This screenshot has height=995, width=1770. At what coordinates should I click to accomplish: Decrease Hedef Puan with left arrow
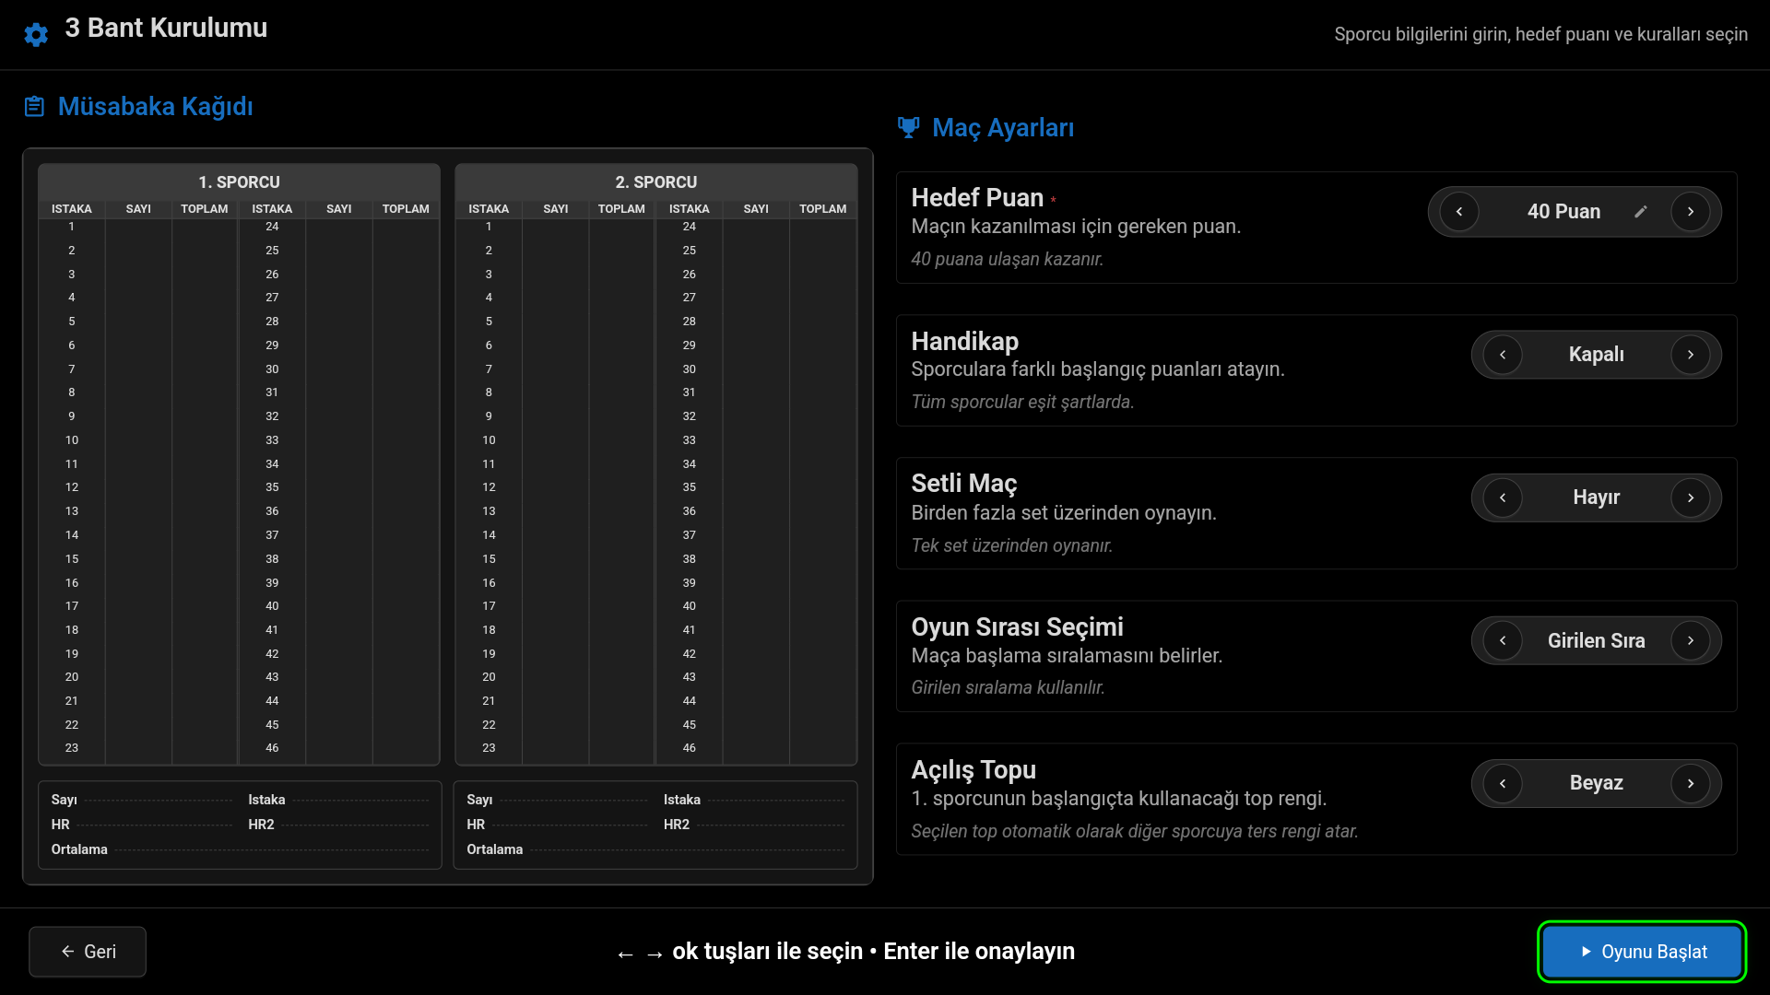[x=1459, y=212]
